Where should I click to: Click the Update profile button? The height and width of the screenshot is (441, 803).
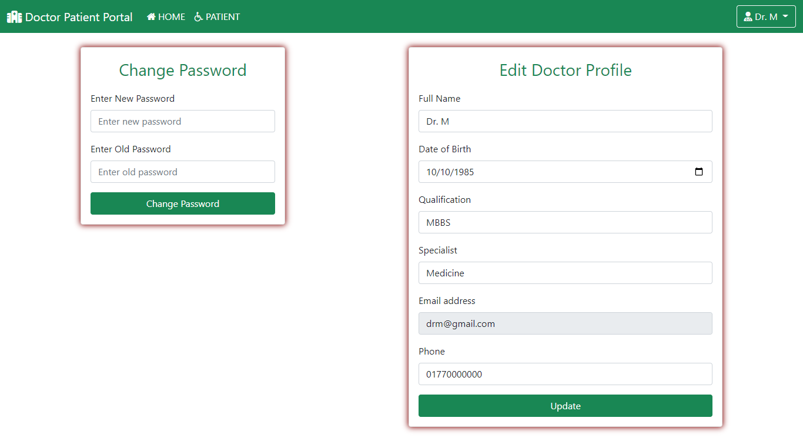(566, 406)
